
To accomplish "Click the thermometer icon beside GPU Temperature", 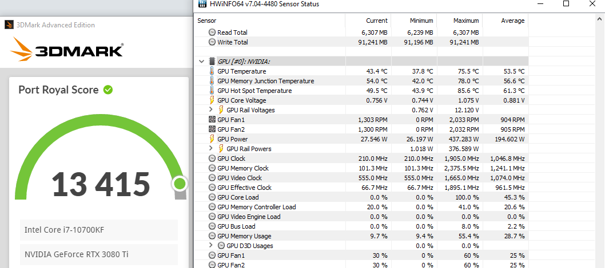I will click(x=212, y=71).
